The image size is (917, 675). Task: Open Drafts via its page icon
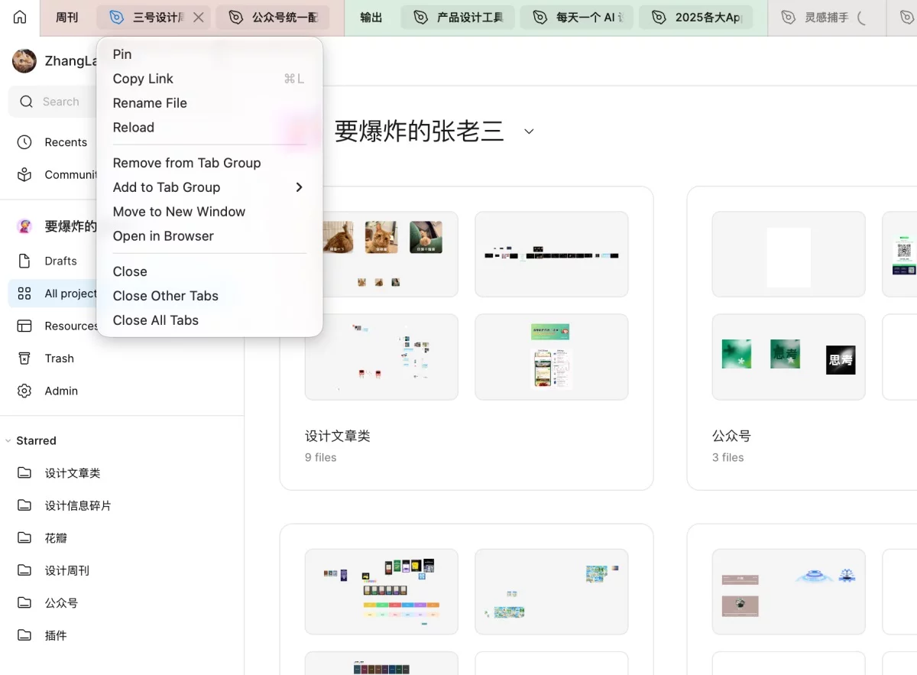(24, 261)
